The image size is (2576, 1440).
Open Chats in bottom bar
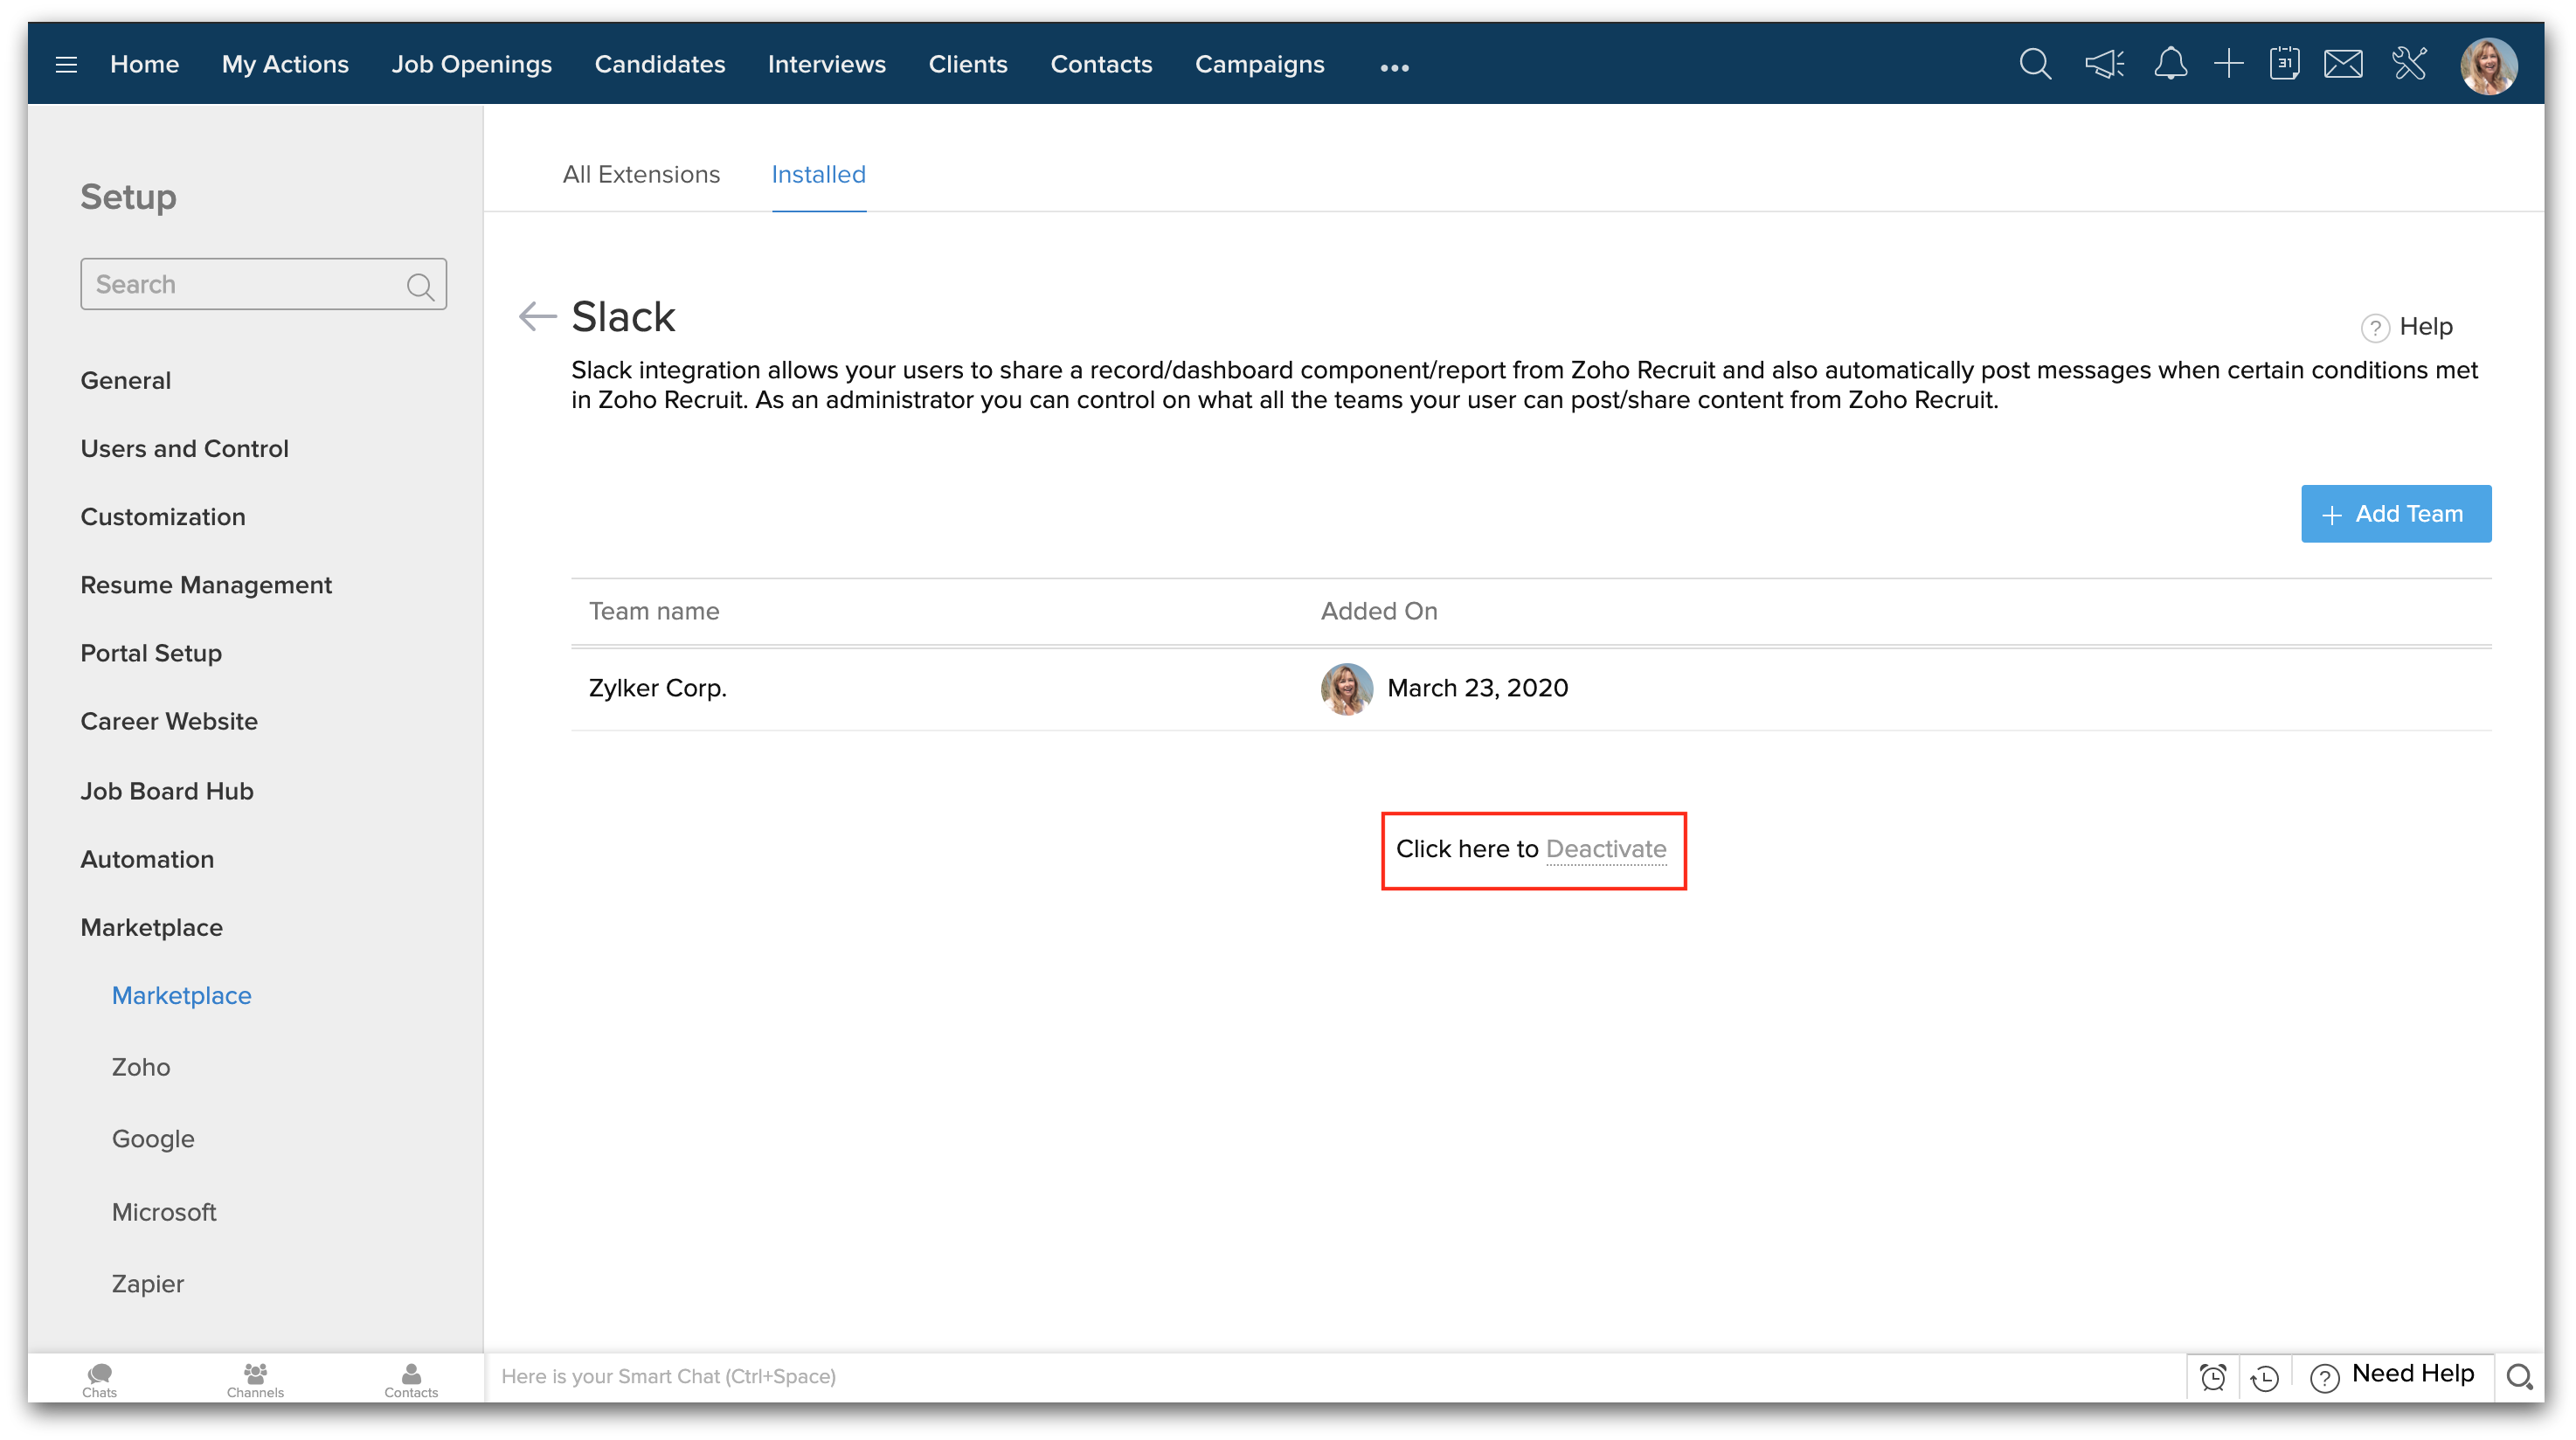click(99, 1379)
